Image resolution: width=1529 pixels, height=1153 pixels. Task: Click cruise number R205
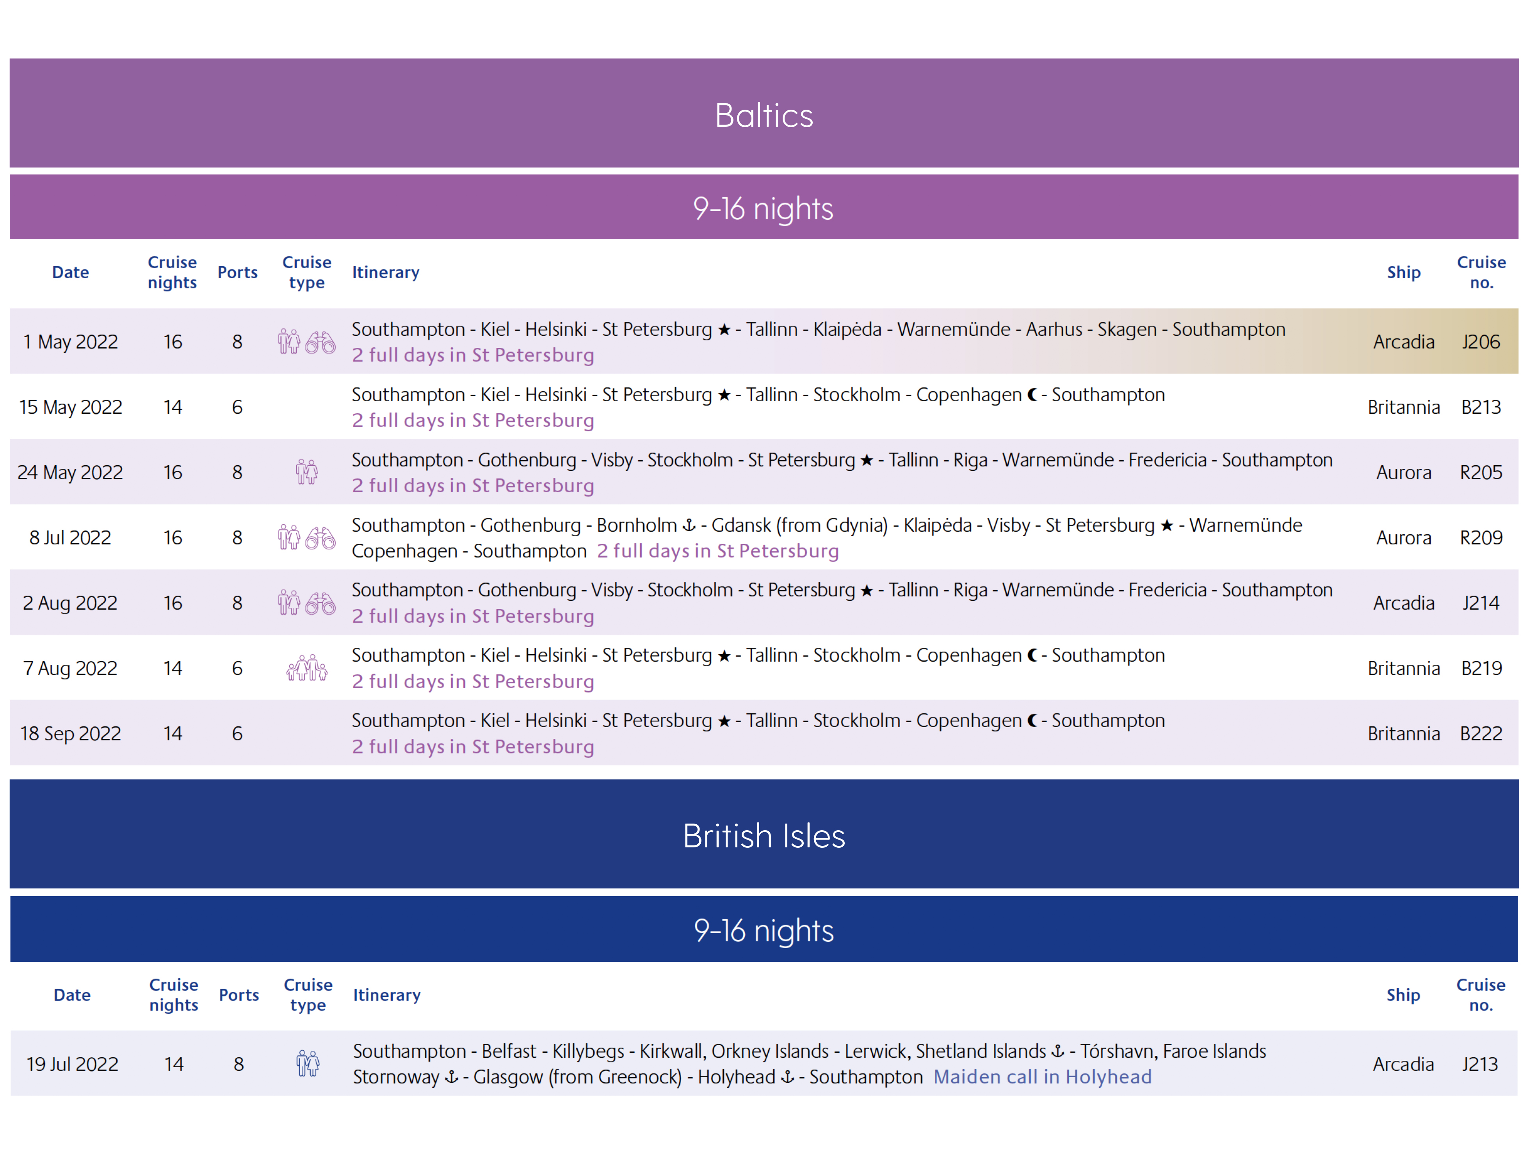point(1481,472)
